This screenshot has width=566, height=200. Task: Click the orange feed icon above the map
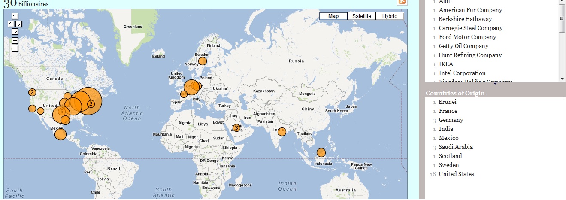pyautogui.click(x=402, y=2)
